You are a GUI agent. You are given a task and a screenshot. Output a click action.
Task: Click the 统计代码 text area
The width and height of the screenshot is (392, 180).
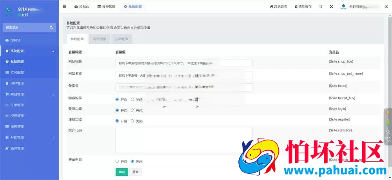[x=184, y=140]
